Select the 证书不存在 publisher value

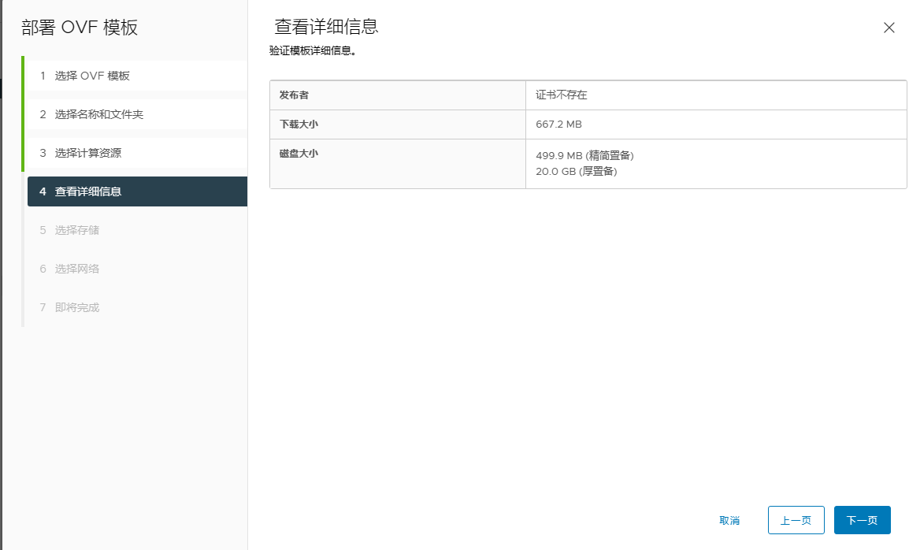(562, 95)
